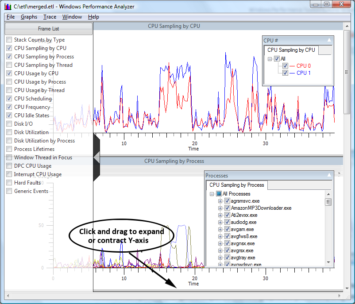Click the main scrollbar down arrow
The width and height of the screenshot is (355, 304).
347,289
